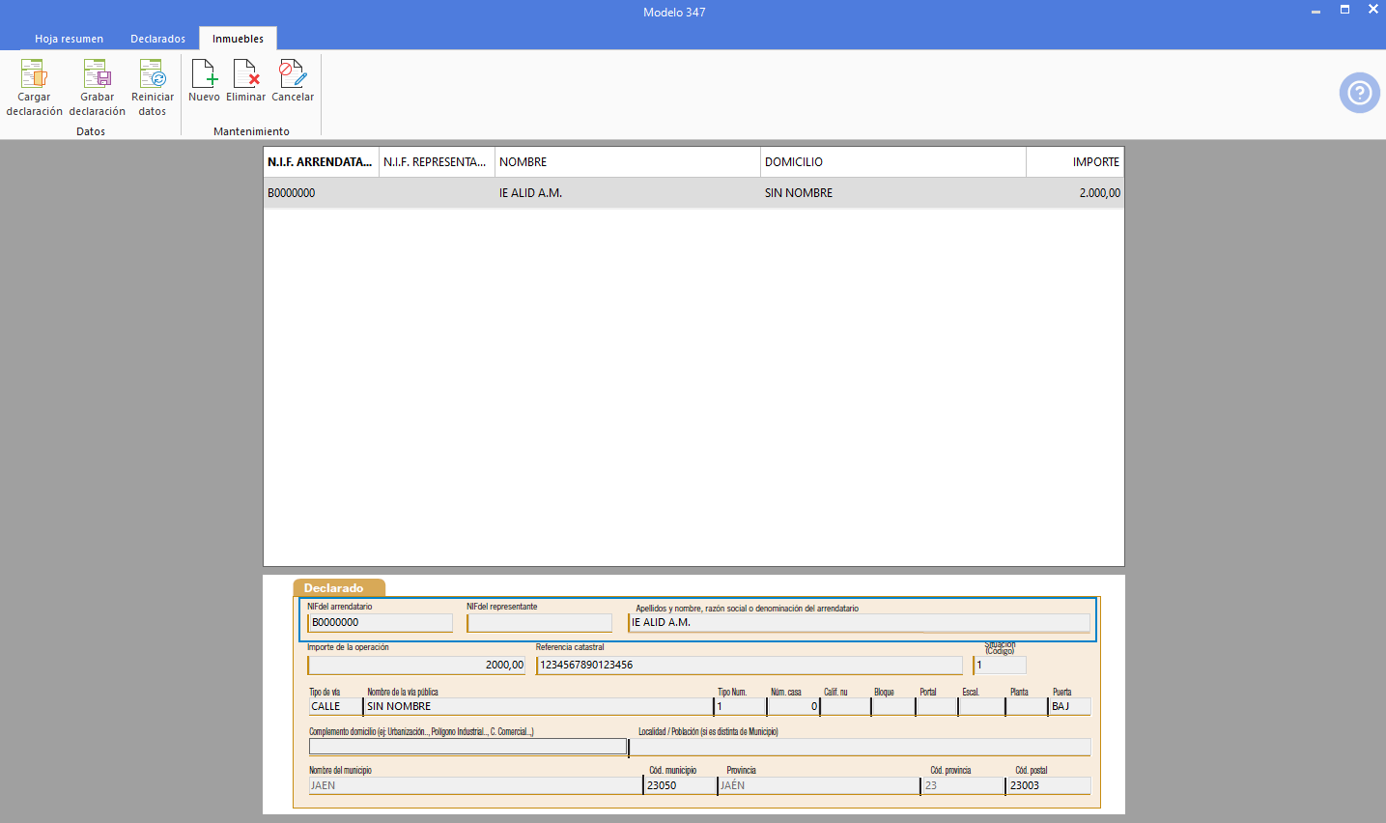Screen dimensions: 1386x823
Task: Click the IMPORTE column header
Action: click(1075, 162)
